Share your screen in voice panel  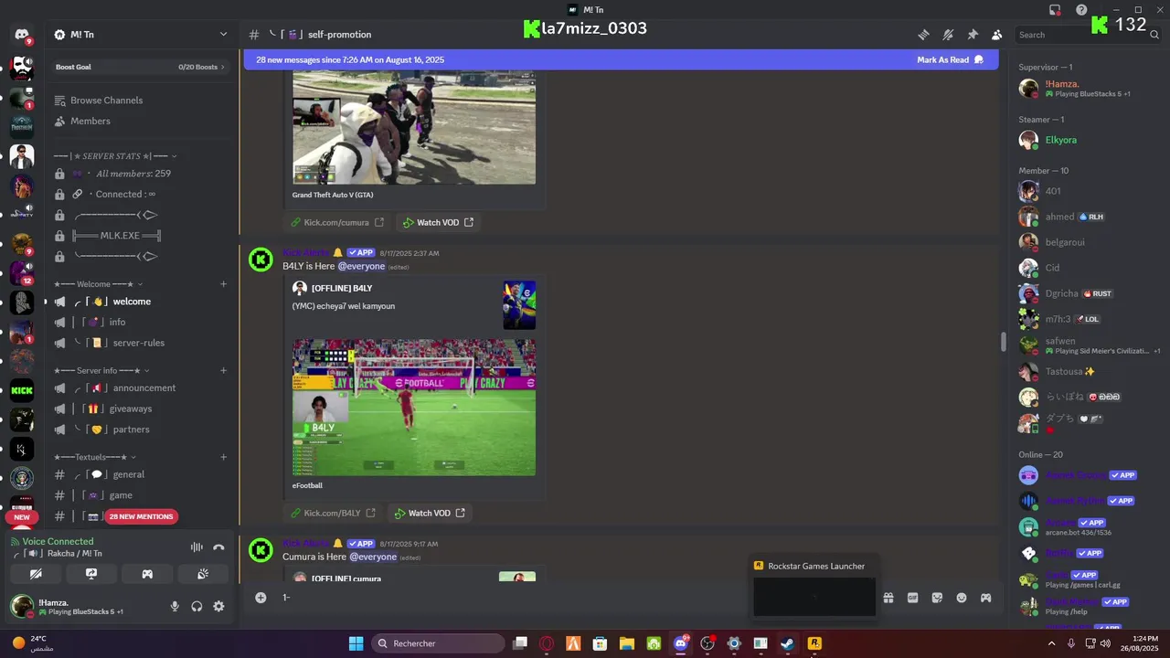click(x=91, y=574)
